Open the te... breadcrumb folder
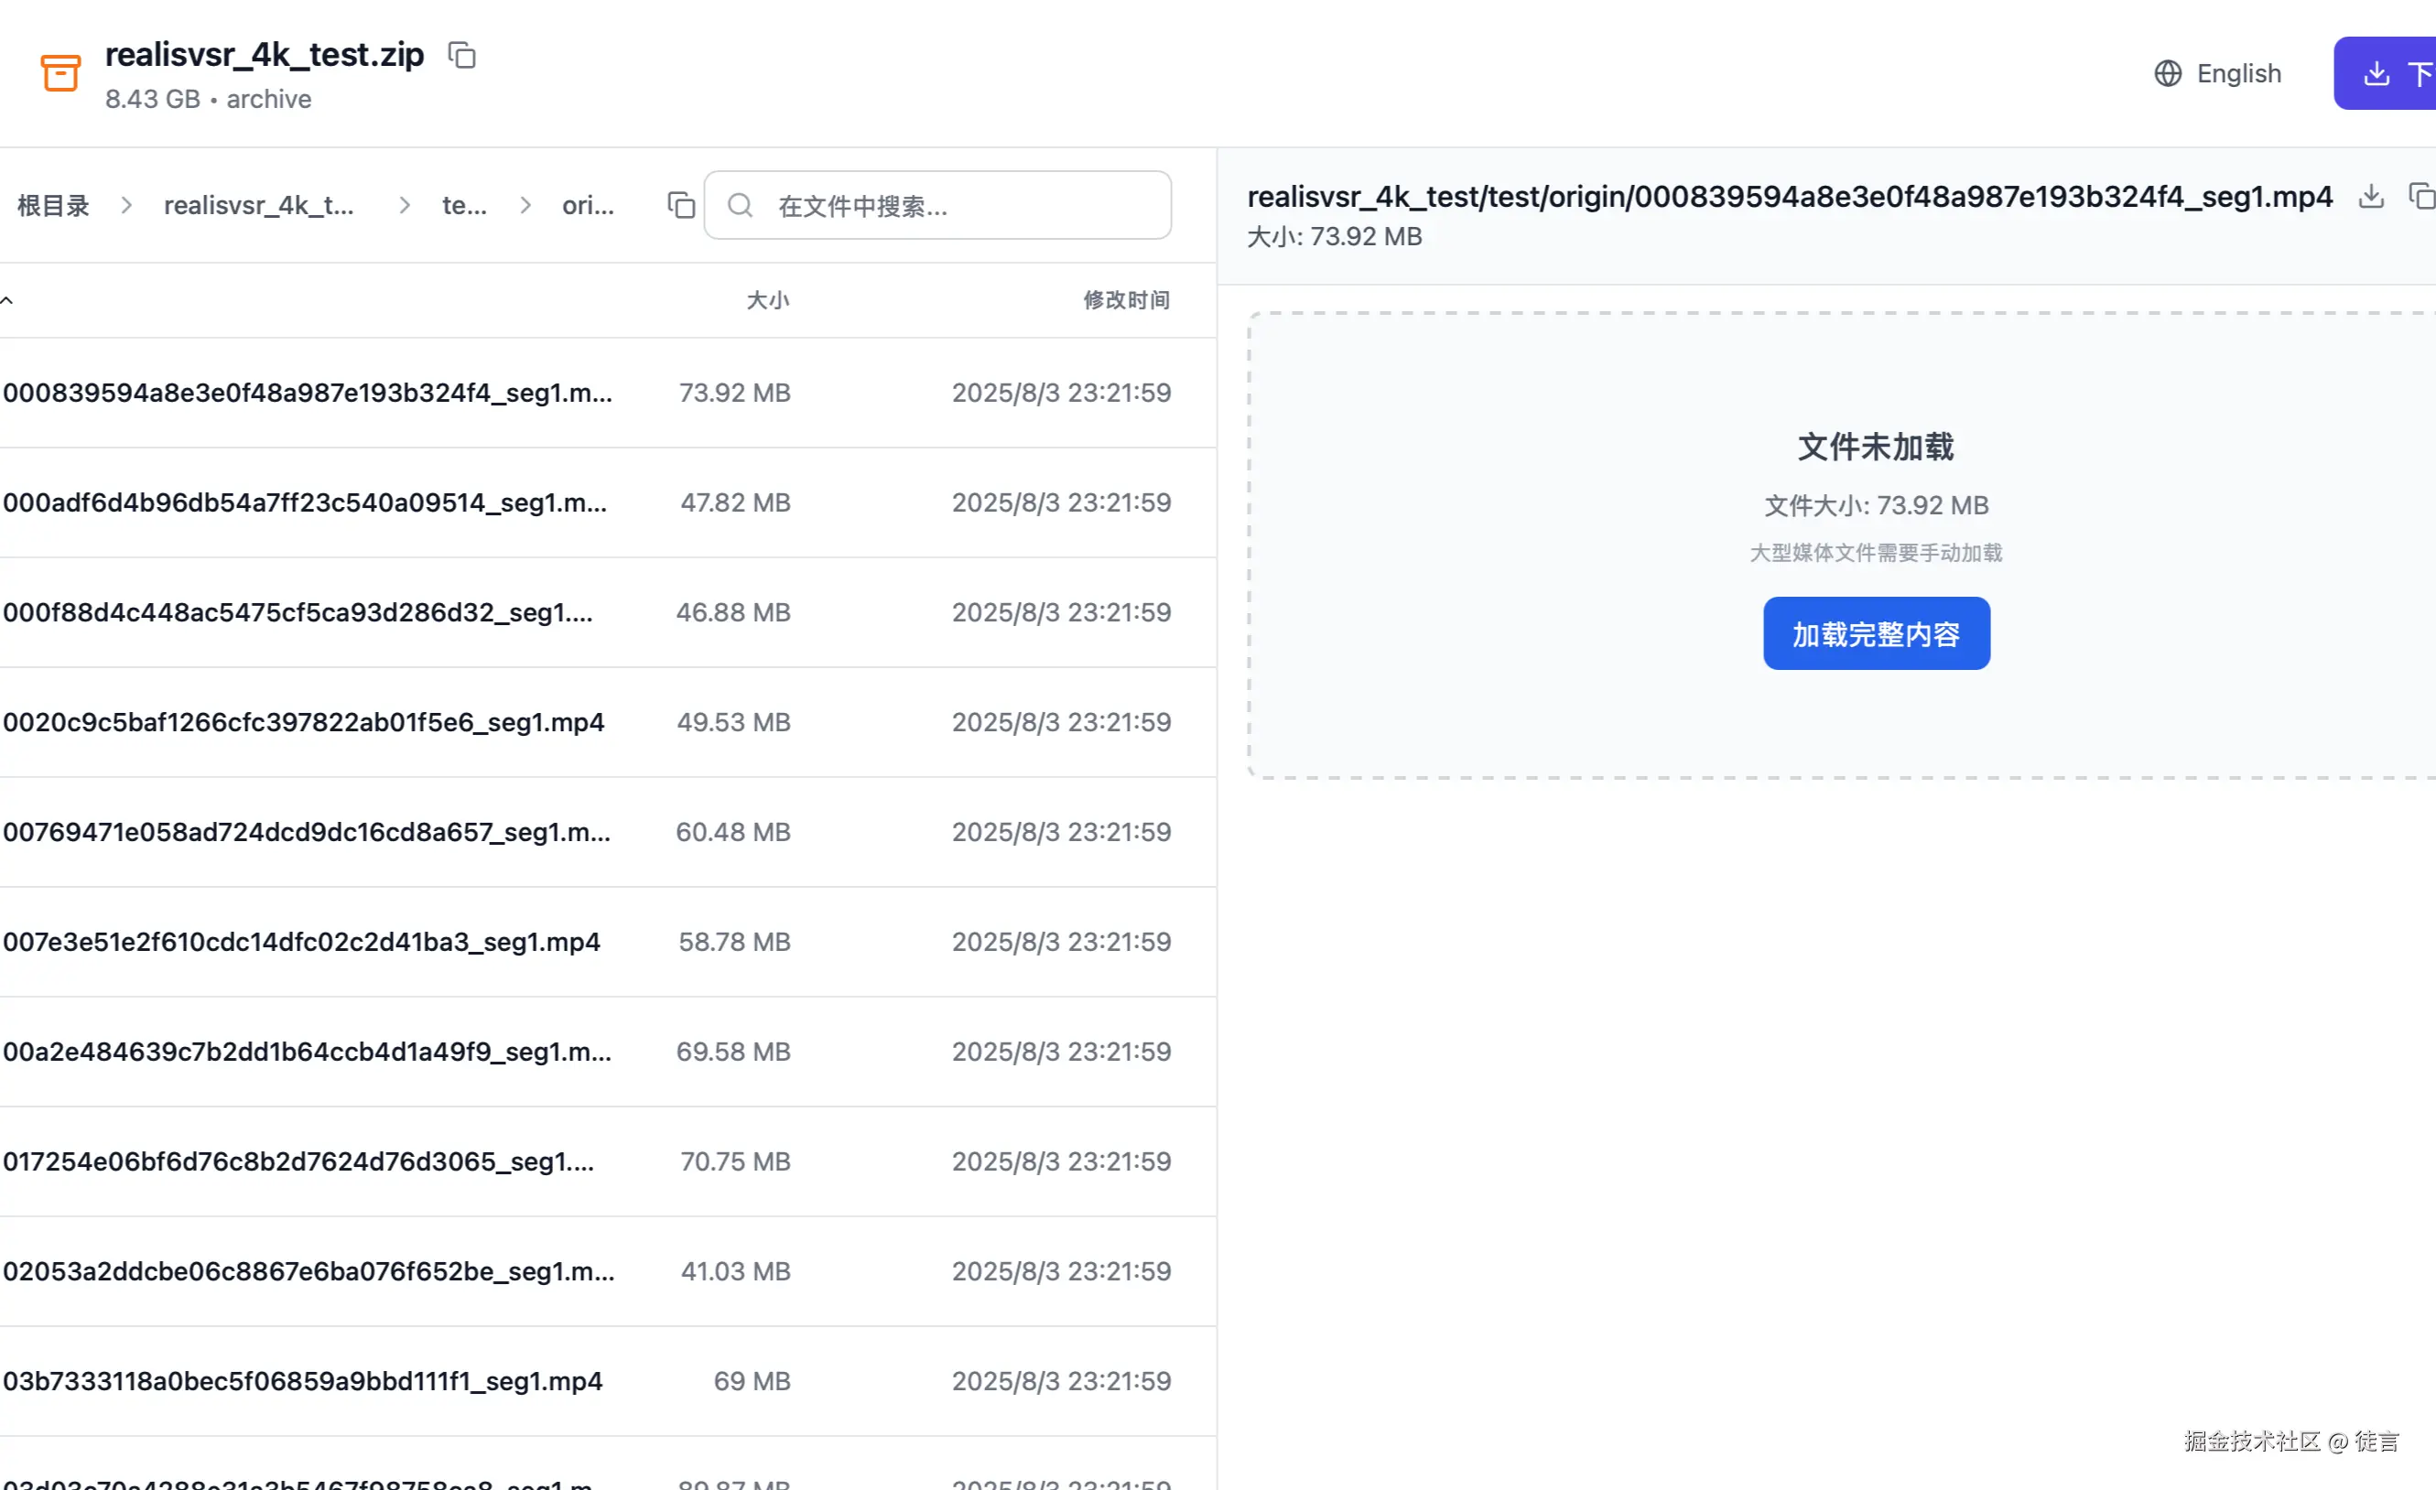This screenshot has height=1490, width=2436. click(x=463, y=206)
